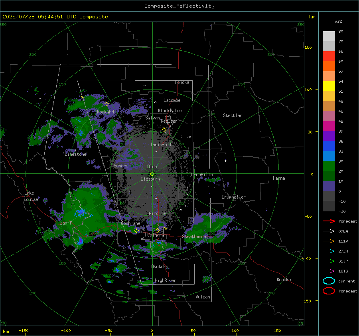Select the ThreeHills label
359x336 pixels.
pos(201,175)
